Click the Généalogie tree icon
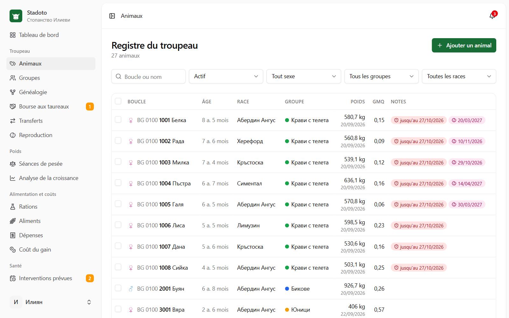Viewport: 509px width, 318px height. point(13,92)
